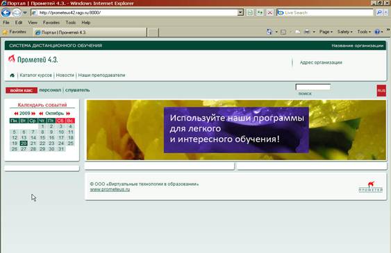Open the Tools menu in the menu bar
Viewport: 391px width, 253px height.
coord(71,23)
